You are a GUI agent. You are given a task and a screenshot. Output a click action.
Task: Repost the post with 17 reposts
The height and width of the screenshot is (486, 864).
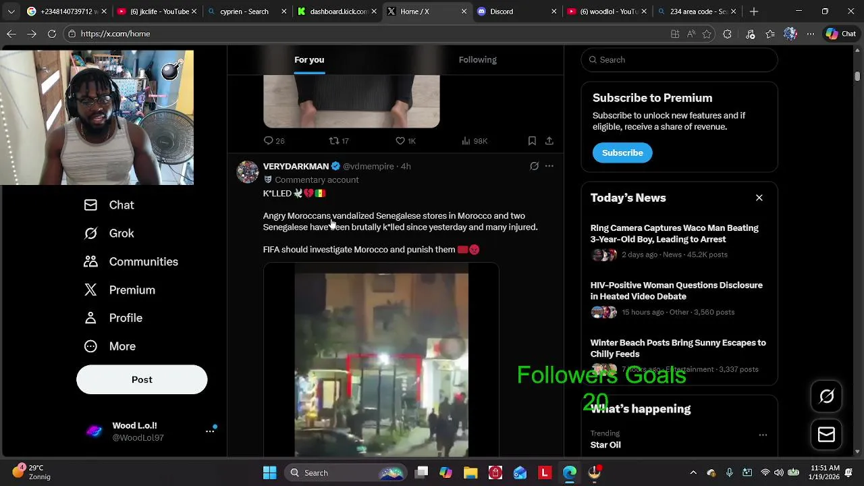pos(338,141)
